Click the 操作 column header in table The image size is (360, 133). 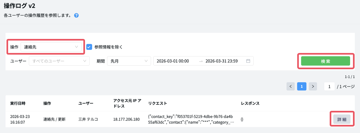point(47,103)
